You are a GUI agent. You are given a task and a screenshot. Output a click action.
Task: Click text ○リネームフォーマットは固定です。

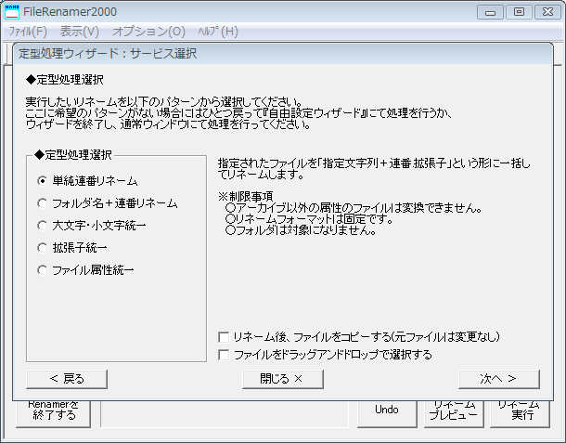tap(309, 219)
